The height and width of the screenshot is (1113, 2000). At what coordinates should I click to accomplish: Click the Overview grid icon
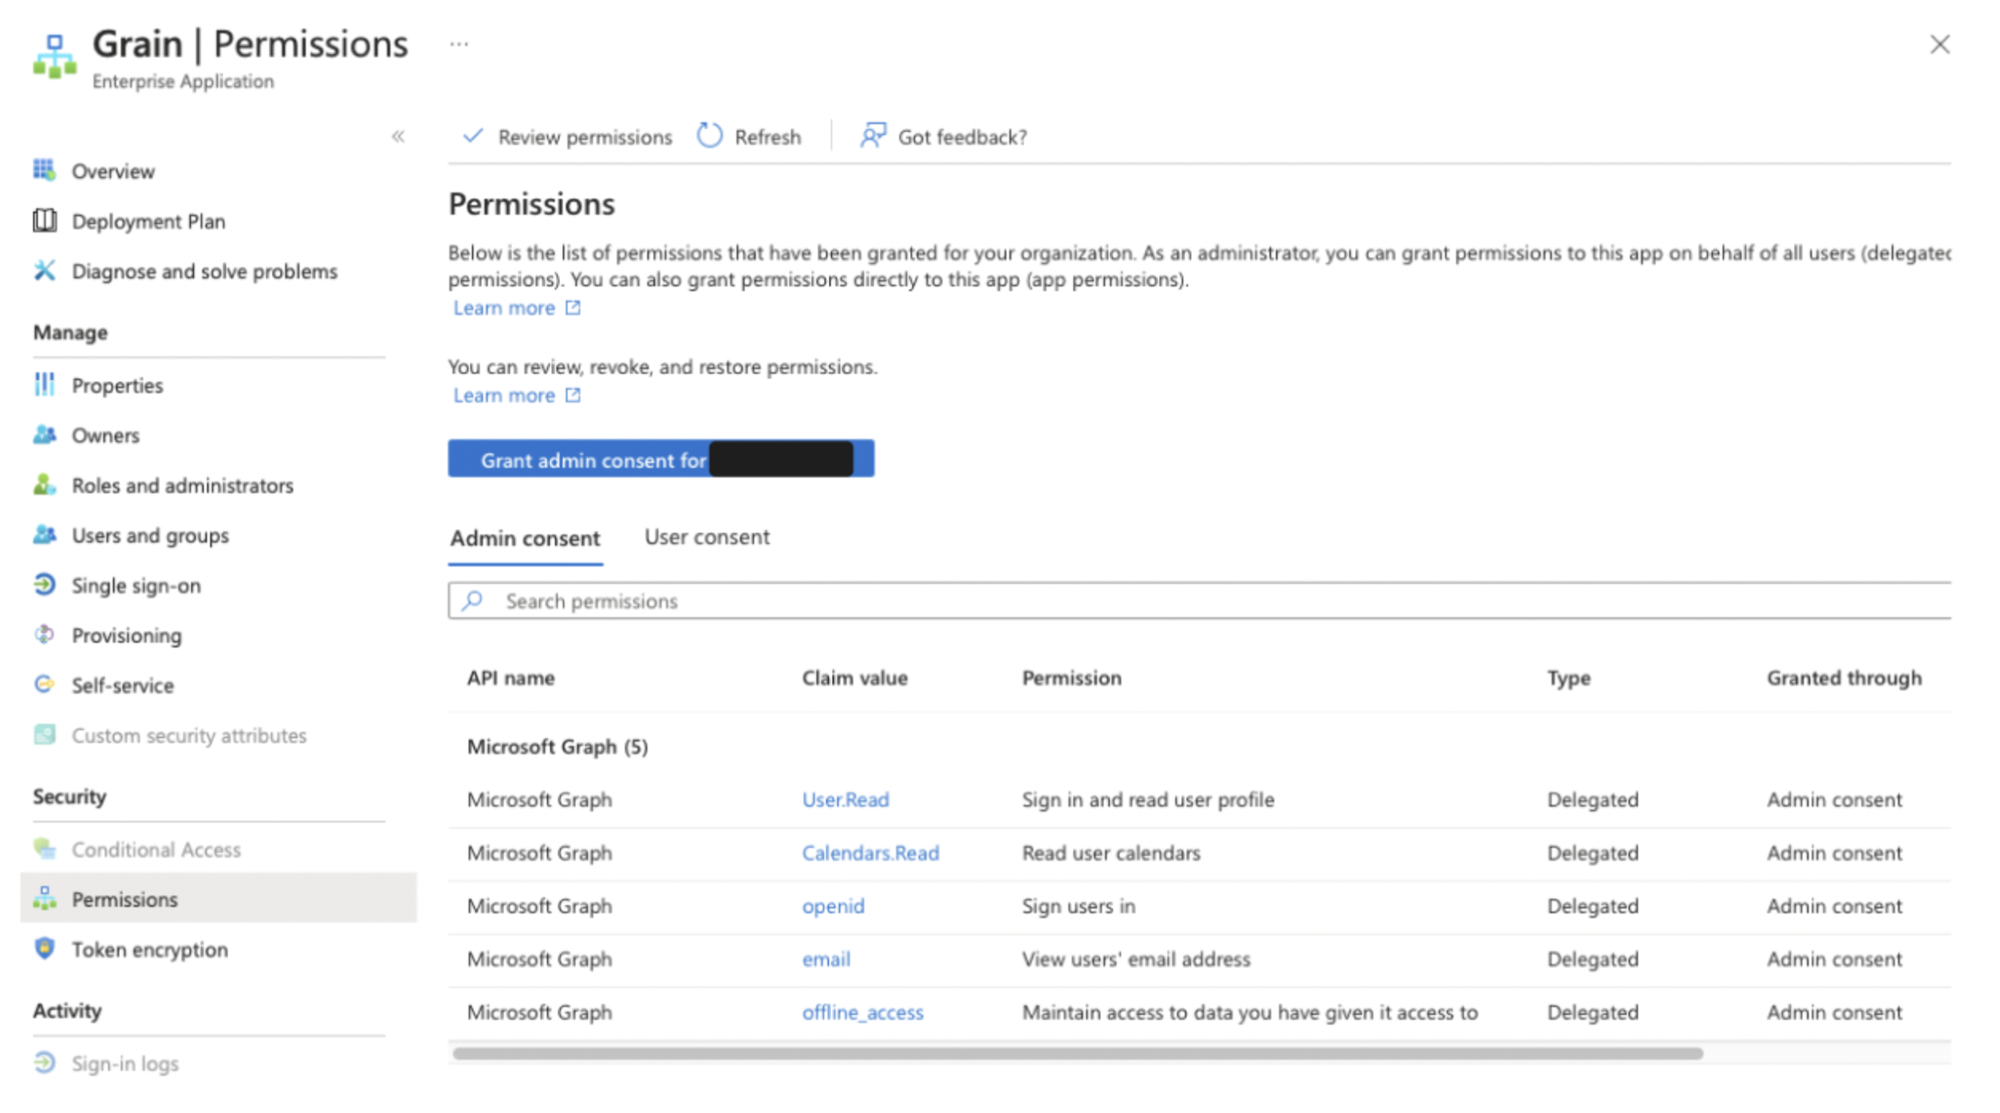tap(45, 170)
